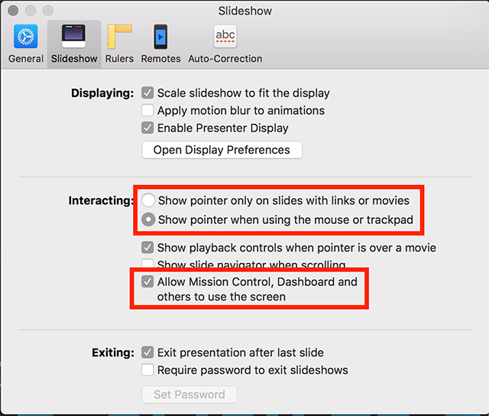This screenshot has height=416, width=489.
Task: Enable Require password to exit slideshows
Action: pyautogui.click(x=147, y=370)
